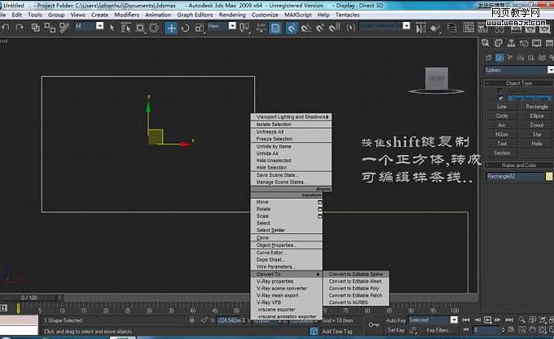The width and height of the screenshot is (554, 339).
Task: Toggle the Start New Shape checkbox
Action: 501,98
